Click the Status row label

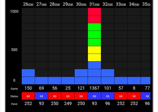tap(14, 96)
